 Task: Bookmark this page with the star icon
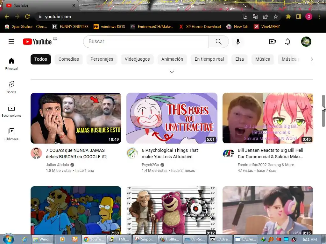[x=276, y=17]
